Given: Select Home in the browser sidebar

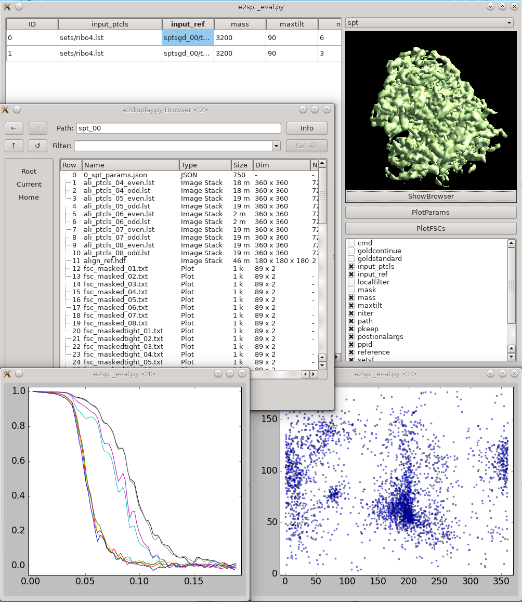Looking at the screenshot, I should point(29,197).
